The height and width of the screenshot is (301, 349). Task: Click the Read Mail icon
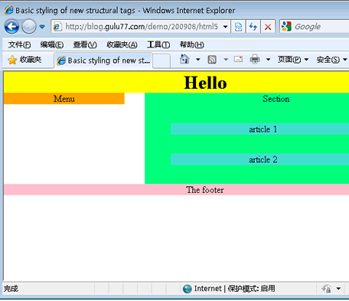click(x=238, y=59)
